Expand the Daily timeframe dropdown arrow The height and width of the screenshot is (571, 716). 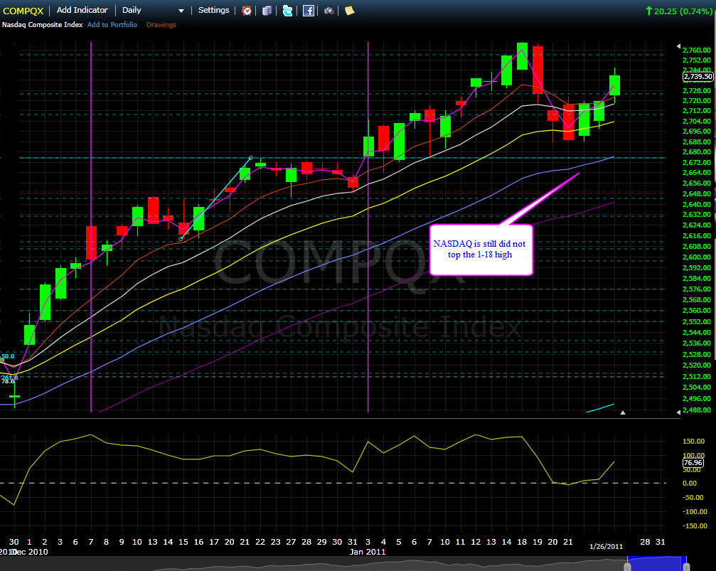181,11
